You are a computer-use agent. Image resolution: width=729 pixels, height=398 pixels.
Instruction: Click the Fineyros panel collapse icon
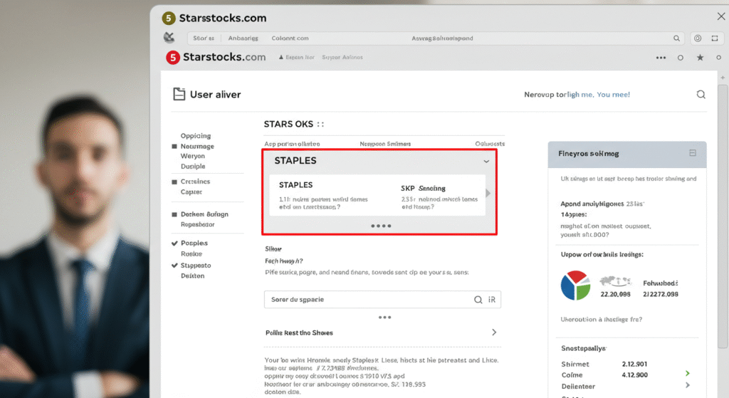(x=692, y=153)
